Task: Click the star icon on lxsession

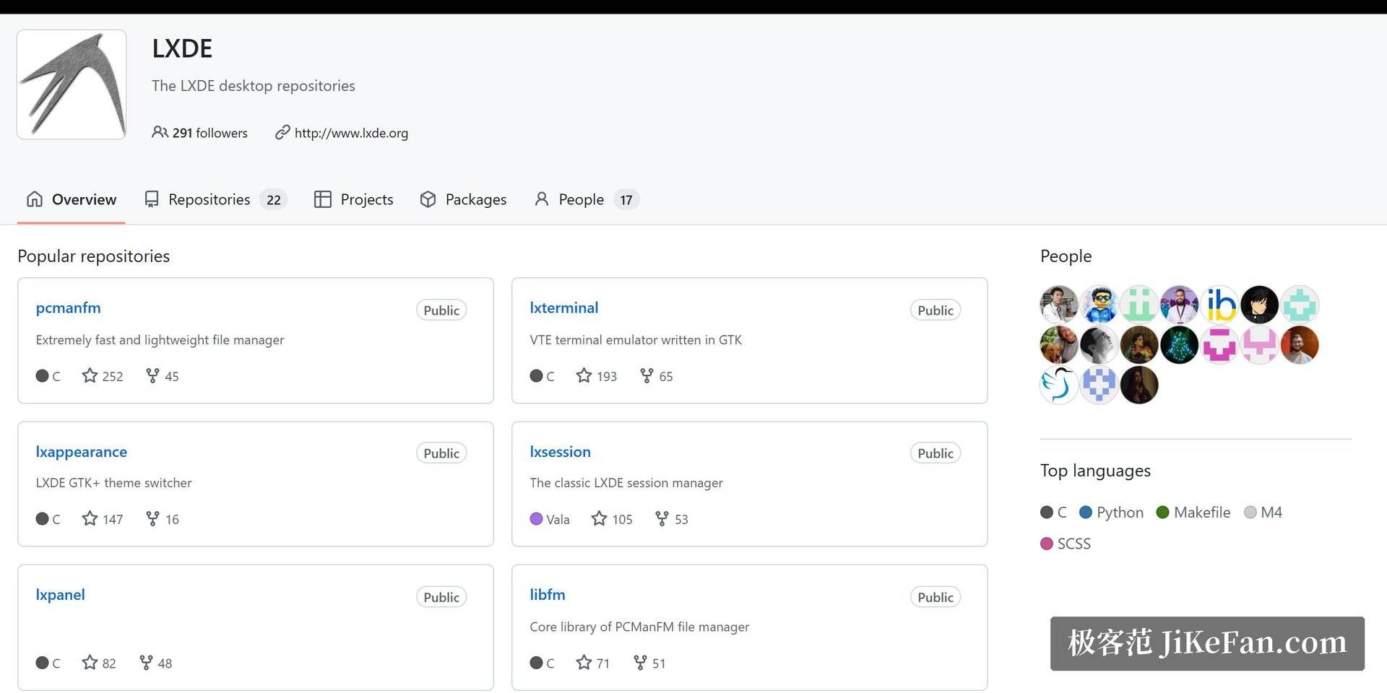Action: pos(599,518)
